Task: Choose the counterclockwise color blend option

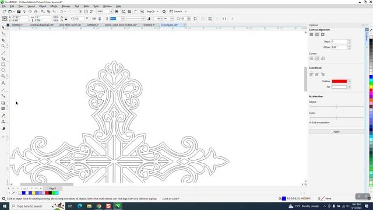Action: 323,74
